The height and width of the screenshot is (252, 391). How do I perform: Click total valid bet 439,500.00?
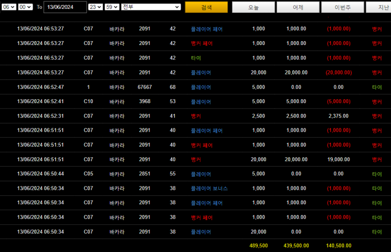tap(296, 245)
